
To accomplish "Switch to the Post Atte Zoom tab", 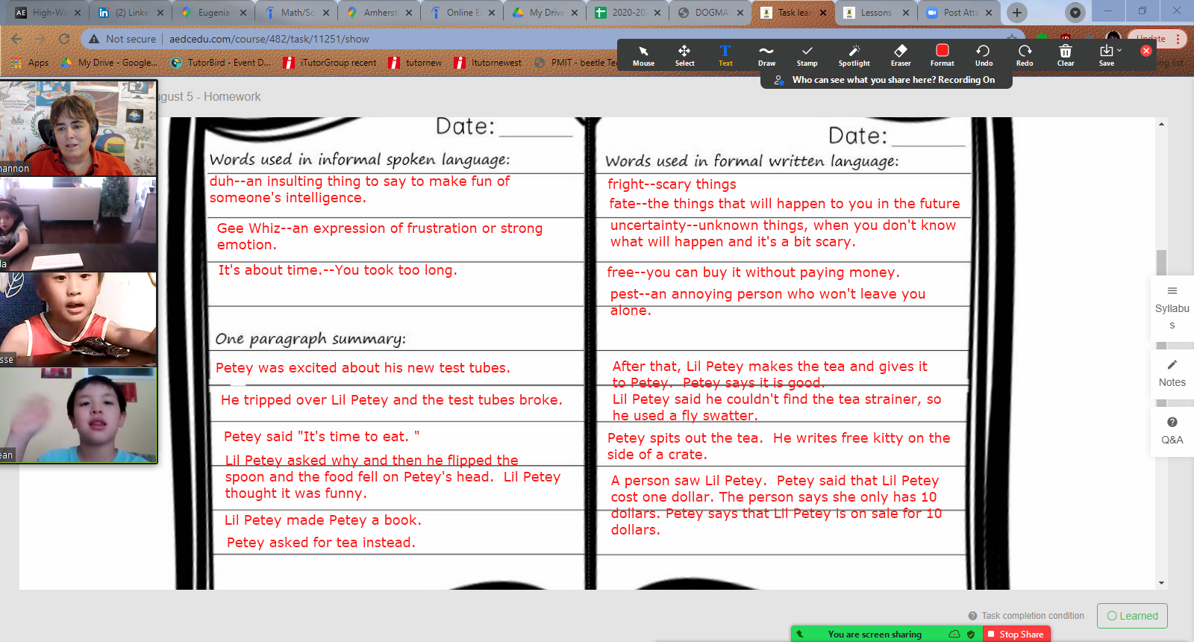I will 959,13.
